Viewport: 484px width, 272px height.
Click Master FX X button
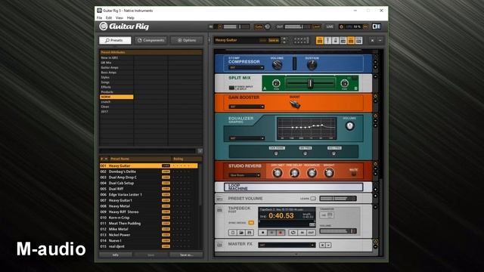pos(322,245)
